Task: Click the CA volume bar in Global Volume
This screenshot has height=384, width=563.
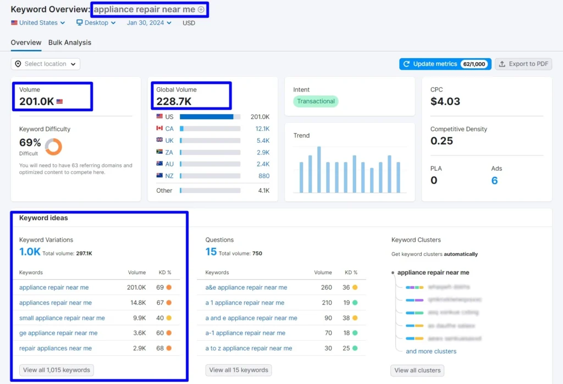Action: (210, 129)
